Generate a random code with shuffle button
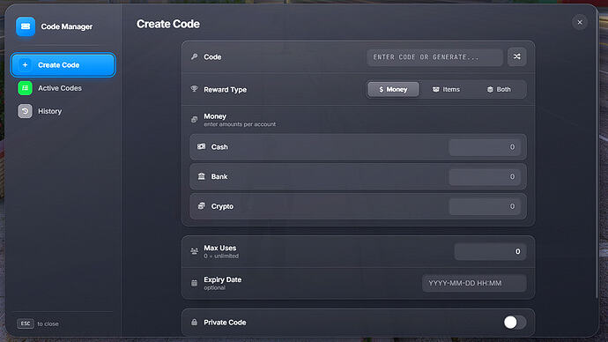608x342 pixels. 517,57
